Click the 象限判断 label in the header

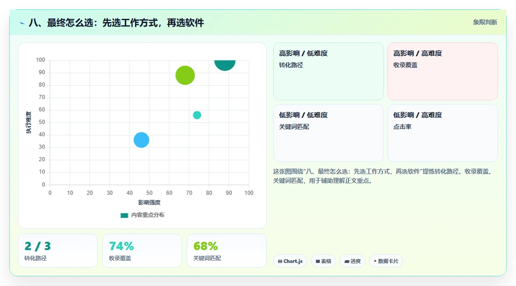(485, 23)
